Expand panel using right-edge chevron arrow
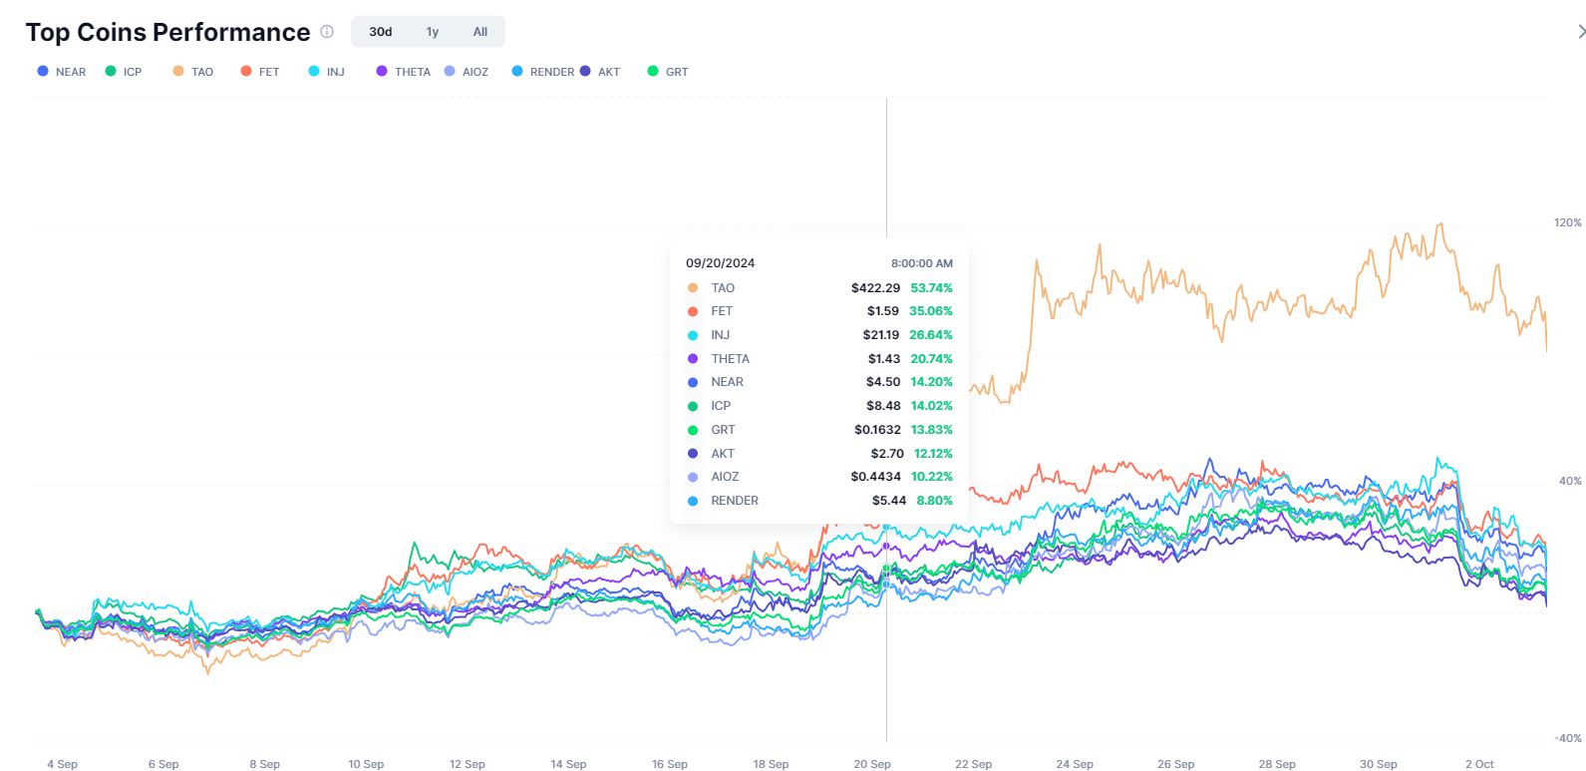 (x=1580, y=32)
